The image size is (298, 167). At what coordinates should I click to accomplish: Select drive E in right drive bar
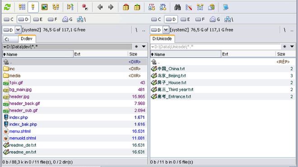point(185,19)
